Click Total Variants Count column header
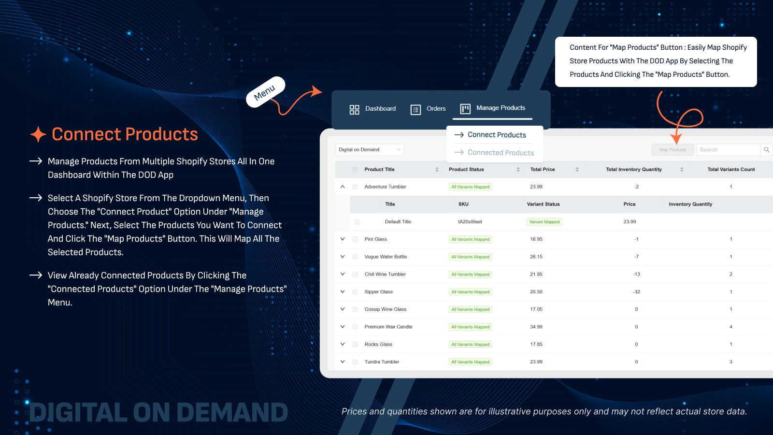The height and width of the screenshot is (435, 773). [x=731, y=170]
